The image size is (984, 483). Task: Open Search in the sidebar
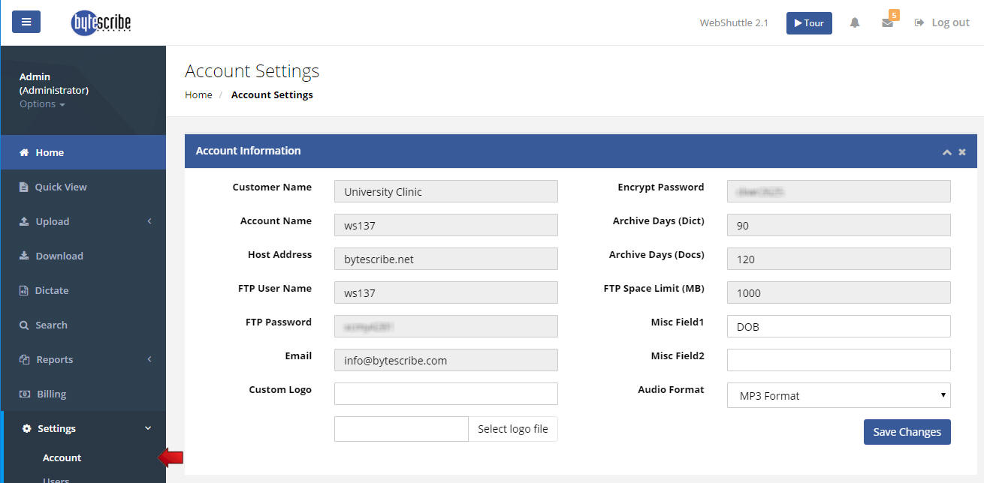83,325
